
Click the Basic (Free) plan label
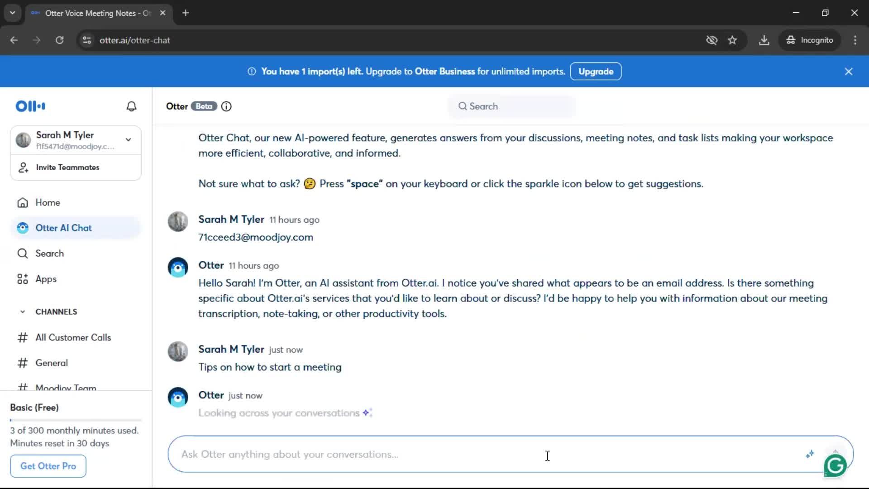pyautogui.click(x=34, y=407)
